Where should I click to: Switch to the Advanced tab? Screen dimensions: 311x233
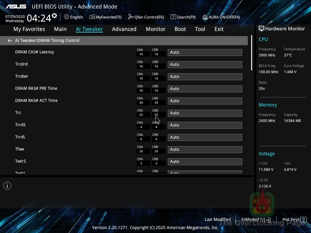pyautogui.click(x=124, y=29)
